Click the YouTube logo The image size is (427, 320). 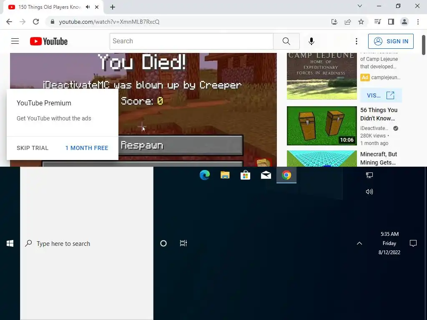tap(49, 41)
